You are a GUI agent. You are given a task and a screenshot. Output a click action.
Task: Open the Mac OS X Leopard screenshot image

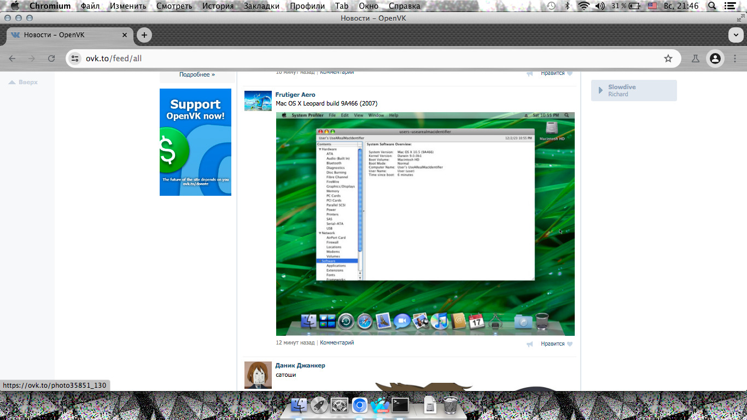click(x=425, y=224)
